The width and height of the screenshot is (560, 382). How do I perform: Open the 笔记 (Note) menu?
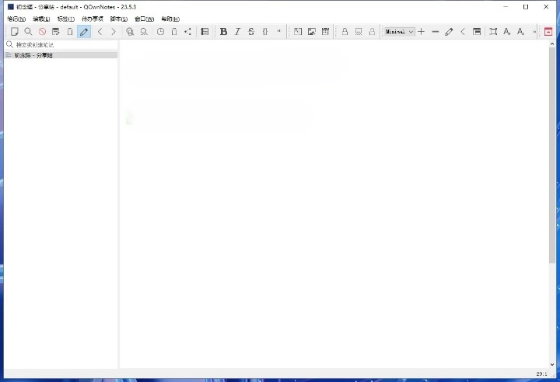click(x=16, y=19)
